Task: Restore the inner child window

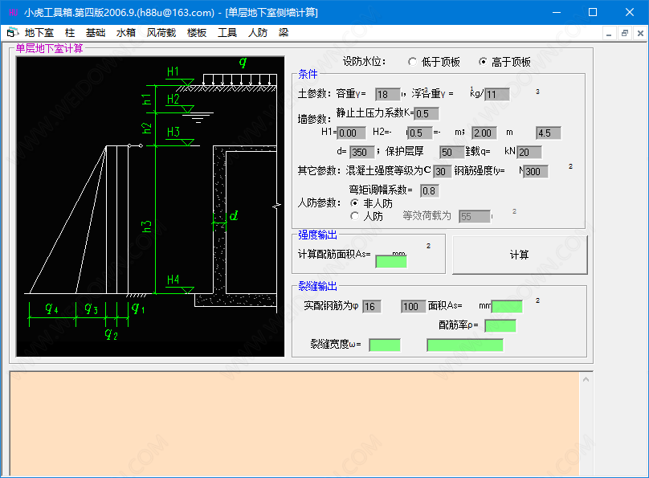Action: click(x=625, y=33)
